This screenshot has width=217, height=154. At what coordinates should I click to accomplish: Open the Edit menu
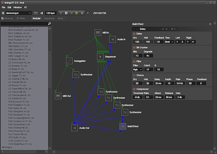[x=9, y=8]
